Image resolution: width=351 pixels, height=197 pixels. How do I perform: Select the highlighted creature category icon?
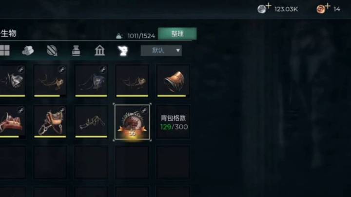123,51
